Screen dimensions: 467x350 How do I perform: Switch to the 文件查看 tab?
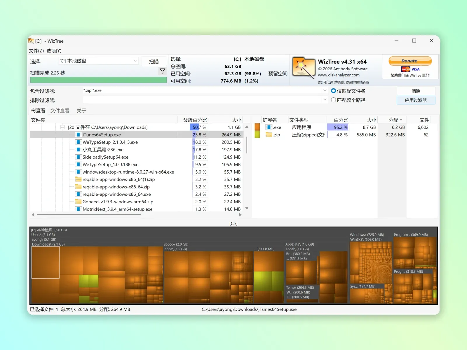point(60,111)
